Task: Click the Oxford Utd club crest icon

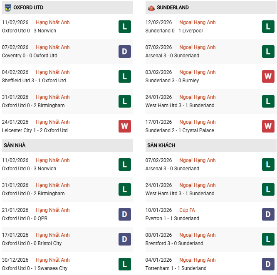Action: coord(7,7)
